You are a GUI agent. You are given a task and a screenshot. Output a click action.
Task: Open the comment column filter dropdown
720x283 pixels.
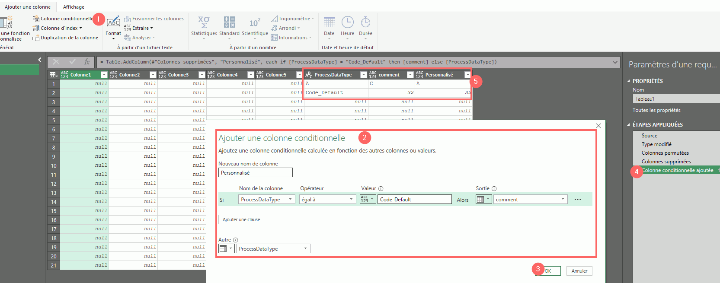(x=410, y=75)
